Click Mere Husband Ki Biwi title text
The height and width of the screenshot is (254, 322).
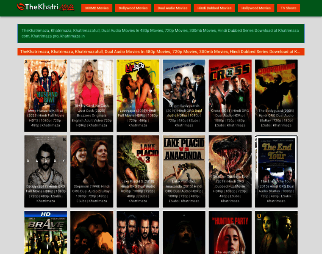[x=46, y=118]
